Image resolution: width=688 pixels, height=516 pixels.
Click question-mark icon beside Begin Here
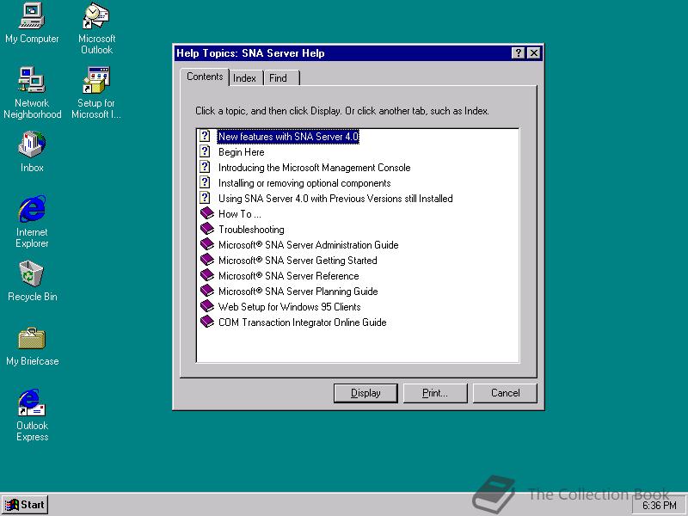pyautogui.click(x=205, y=151)
